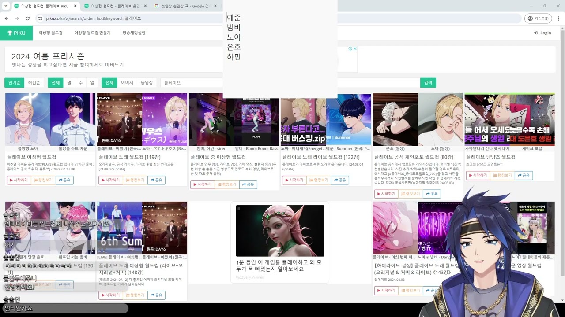Share 플레이브 노래 월드컵 [119강]
This screenshot has height=317, width=565.
click(x=157, y=180)
